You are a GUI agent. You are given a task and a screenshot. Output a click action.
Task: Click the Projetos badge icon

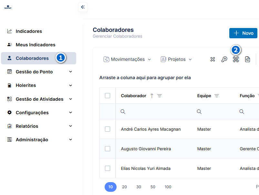point(163,59)
